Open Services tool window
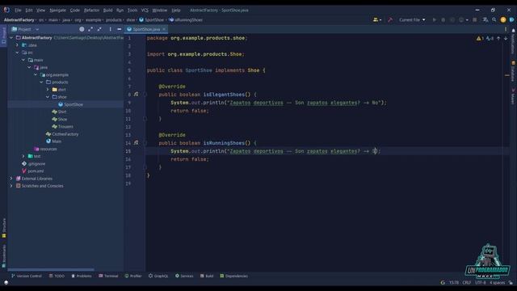Screen dimensions: 517x291 pos(184,276)
